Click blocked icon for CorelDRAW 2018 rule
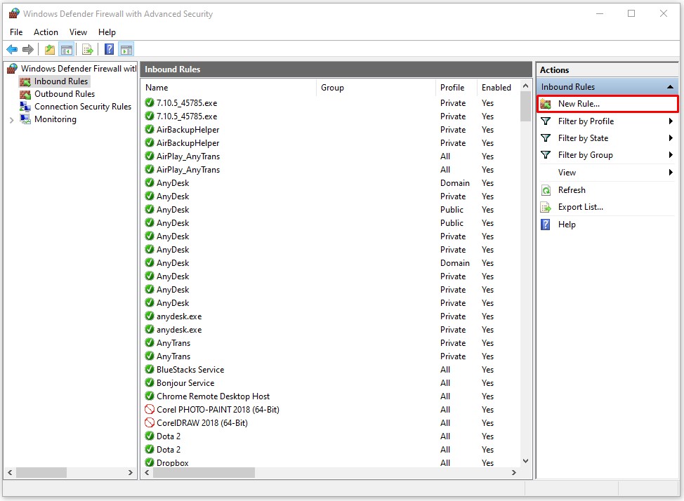 tap(150, 422)
